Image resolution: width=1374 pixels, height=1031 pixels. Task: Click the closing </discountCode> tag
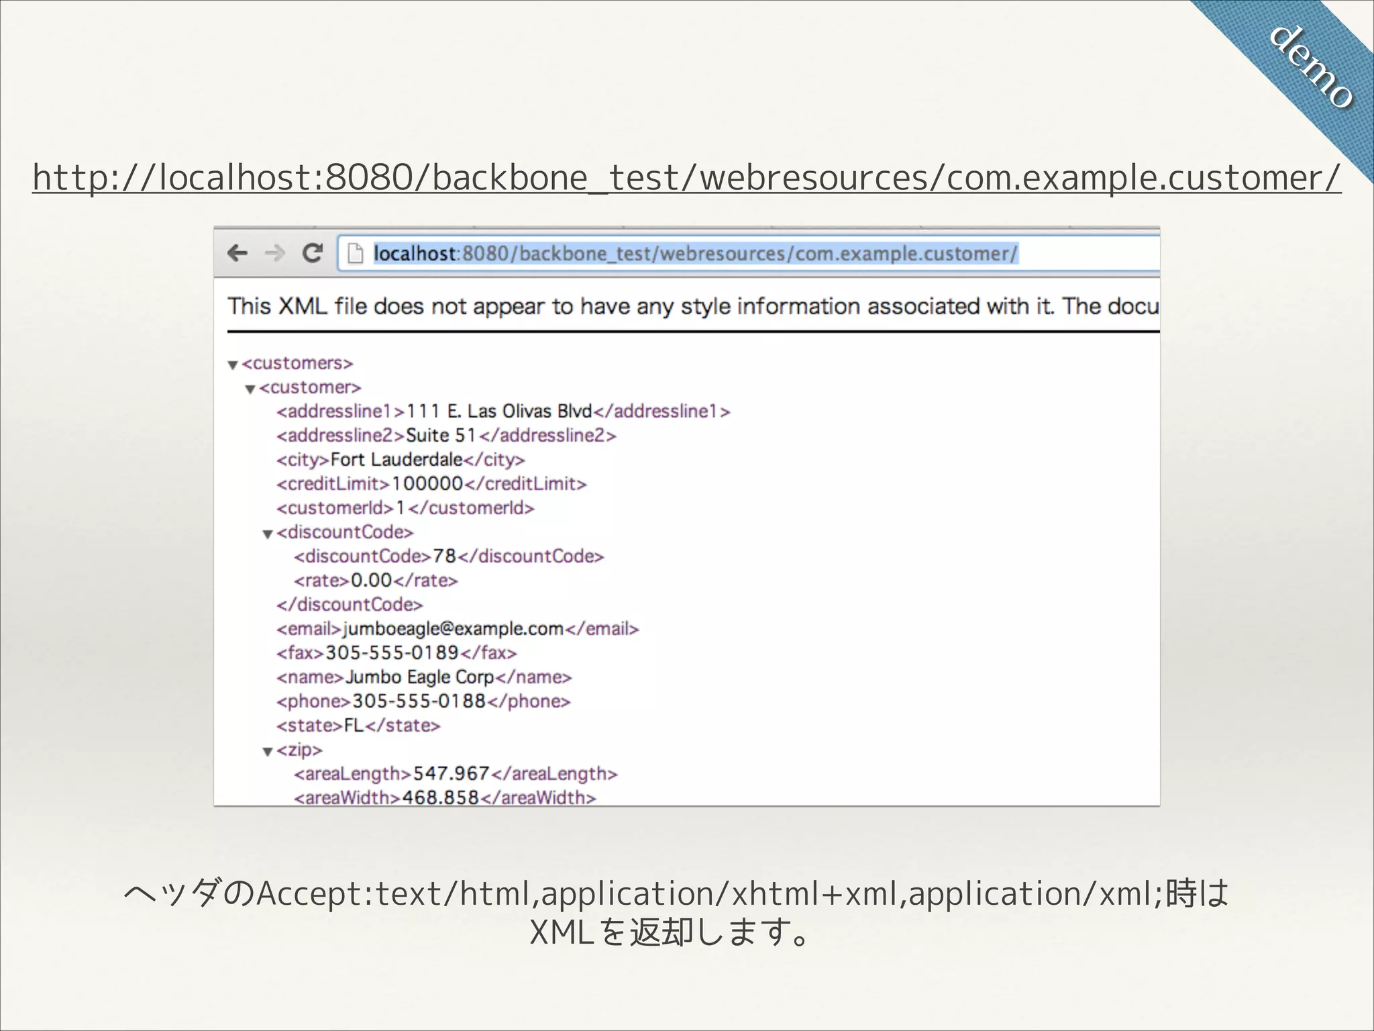(350, 604)
